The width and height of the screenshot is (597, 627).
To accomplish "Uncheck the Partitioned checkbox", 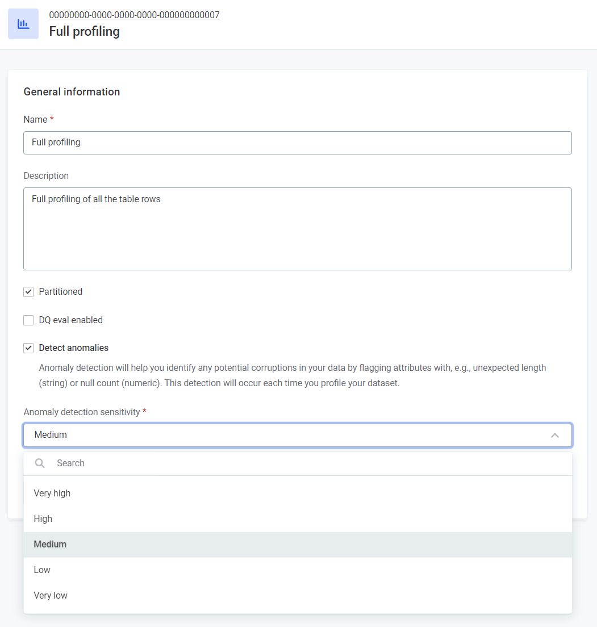I will (28, 292).
